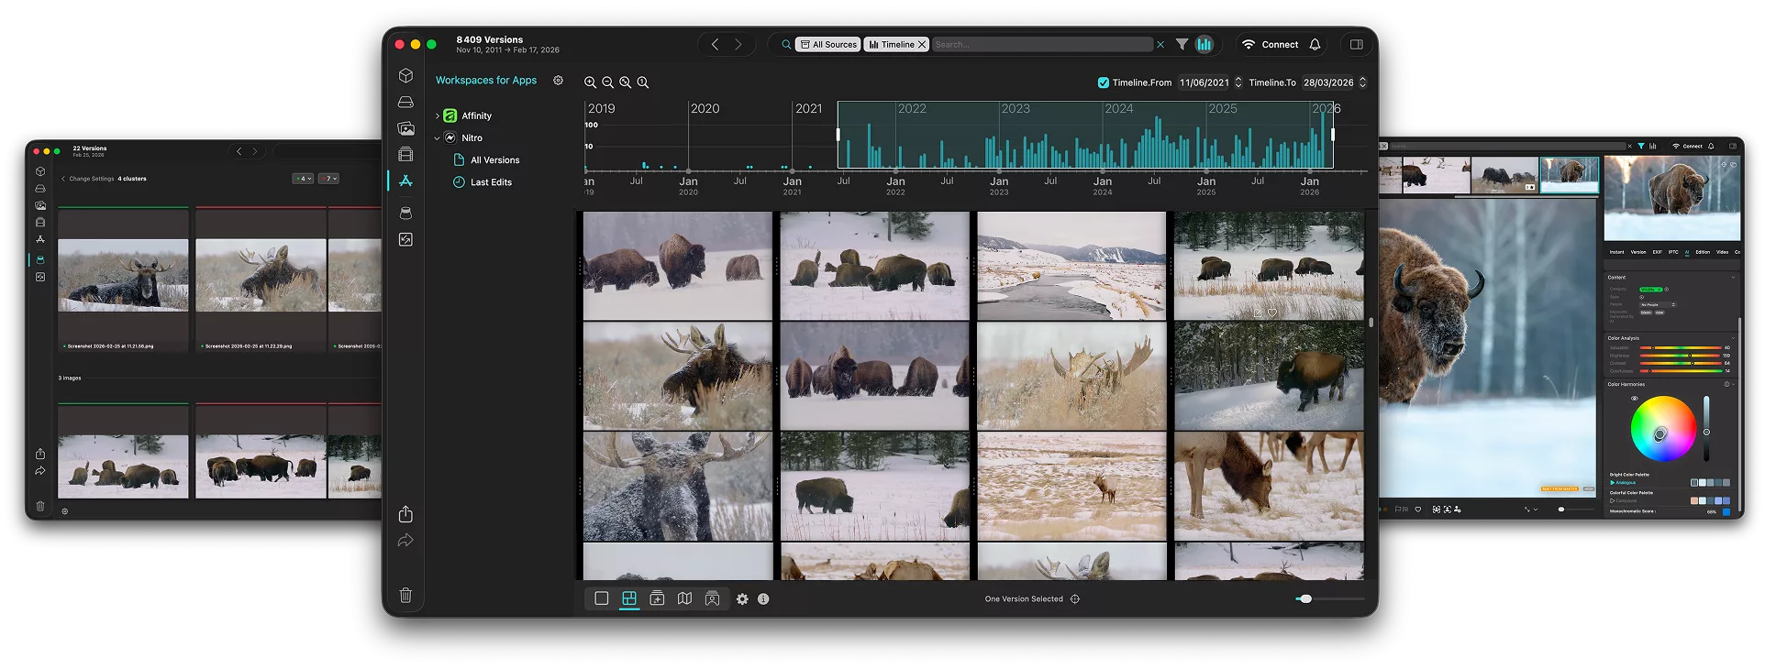Open the notifications bell
The height and width of the screenshot is (669, 1765).
(x=1315, y=44)
